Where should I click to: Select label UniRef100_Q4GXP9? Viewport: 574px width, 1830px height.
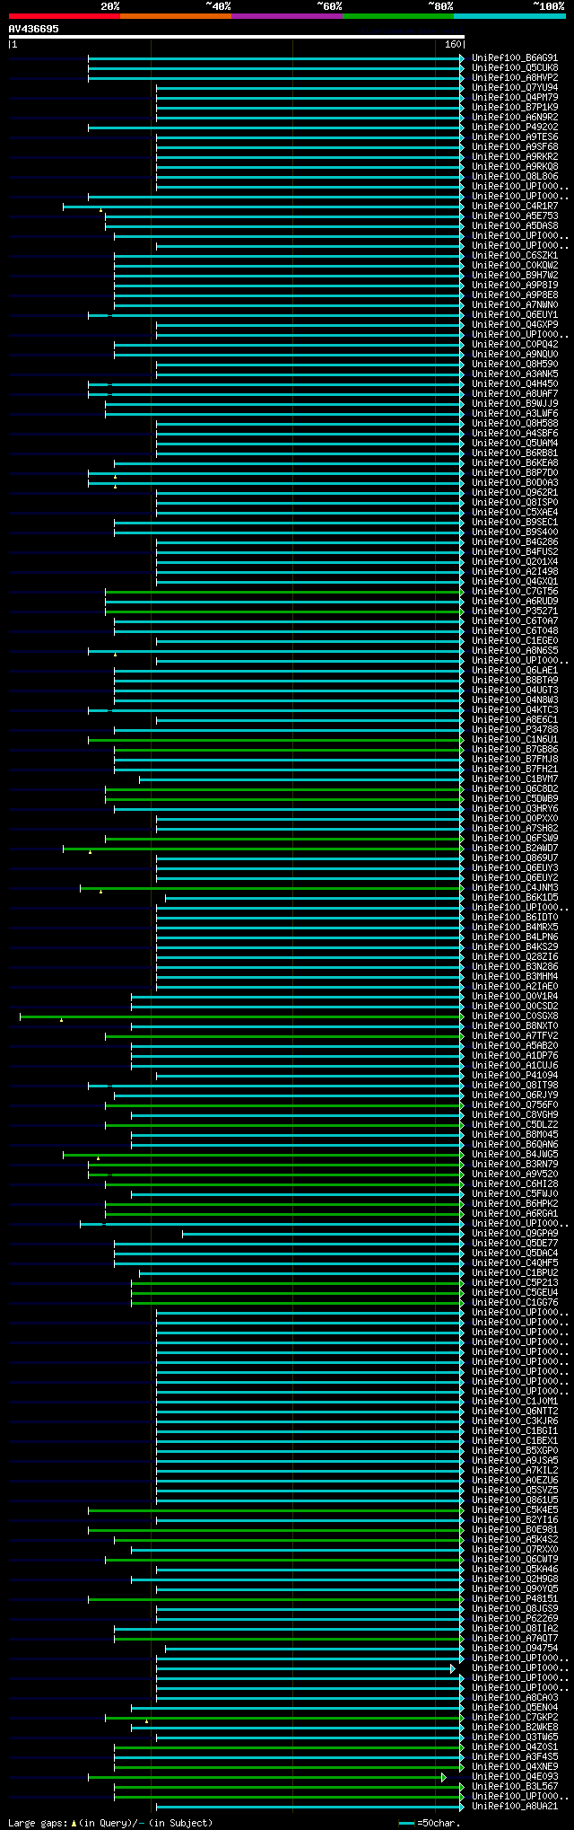pos(515,325)
